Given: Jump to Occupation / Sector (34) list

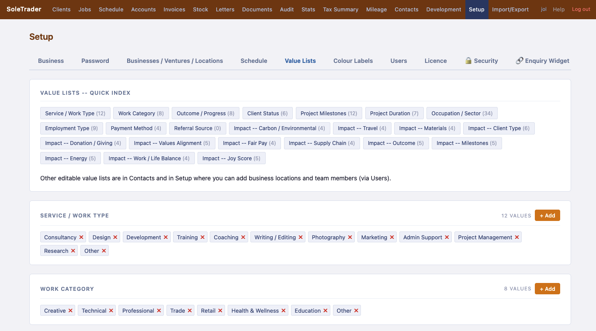Looking at the screenshot, I should click(462, 114).
